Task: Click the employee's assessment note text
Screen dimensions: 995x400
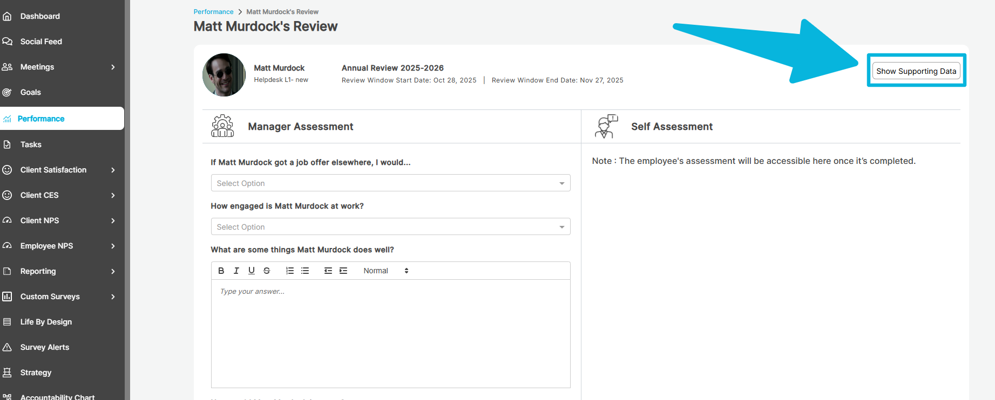Action: 754,161
